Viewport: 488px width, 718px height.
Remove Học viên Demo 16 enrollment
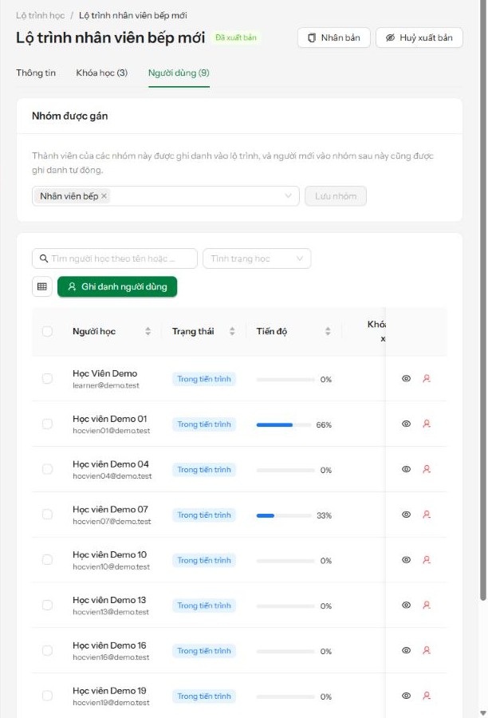[x=426, y=650]
